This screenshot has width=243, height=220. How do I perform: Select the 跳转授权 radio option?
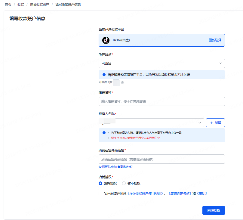(100, 183)
